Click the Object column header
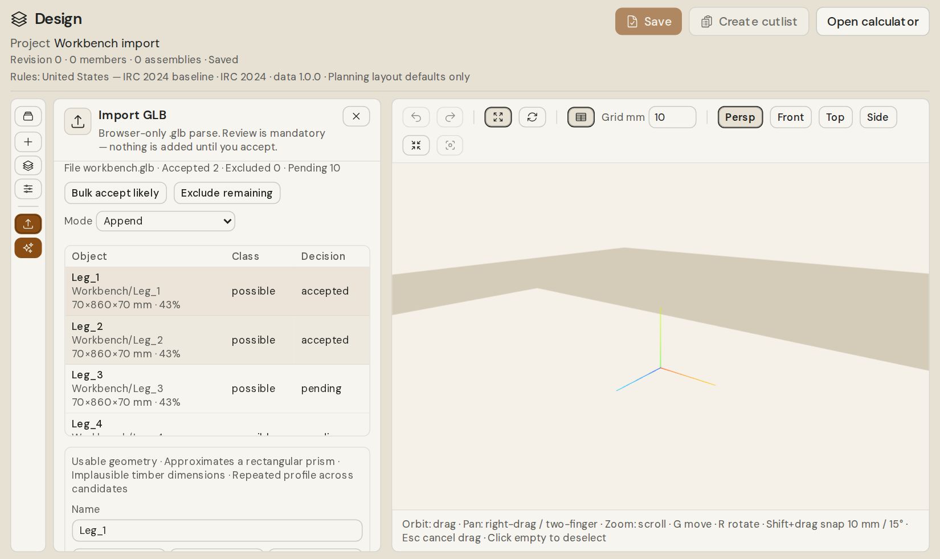Image resolution: width=940 pixels, height=559 pixels. click(89, 256)
